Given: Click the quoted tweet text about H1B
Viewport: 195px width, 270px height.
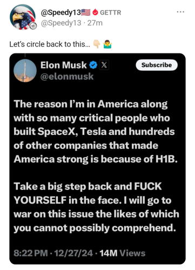Looking at the screenshot, I should pyautogui.click(x=96, y=166).
